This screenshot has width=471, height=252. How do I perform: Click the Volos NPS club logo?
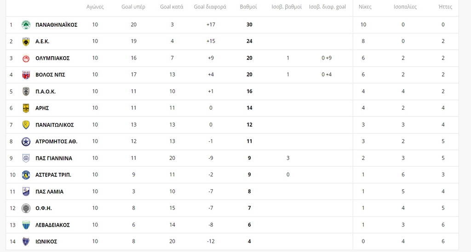[x=26, y=75]
